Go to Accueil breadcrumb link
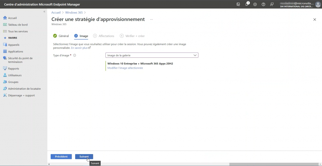This screenshot has width=322, height=166. pyautogui.click(x=56, y=13)
